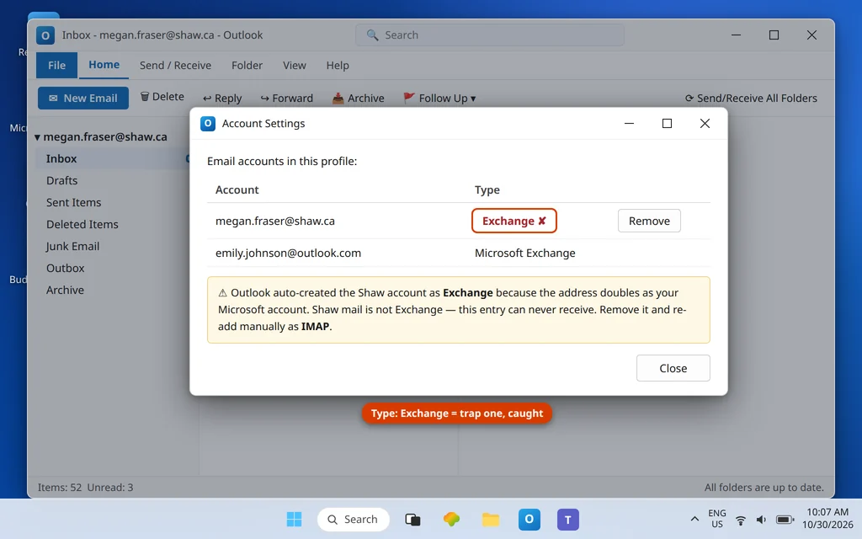Switch to the Home tab
The height and width of the screenshot is (539, 862).
[104, 65]
